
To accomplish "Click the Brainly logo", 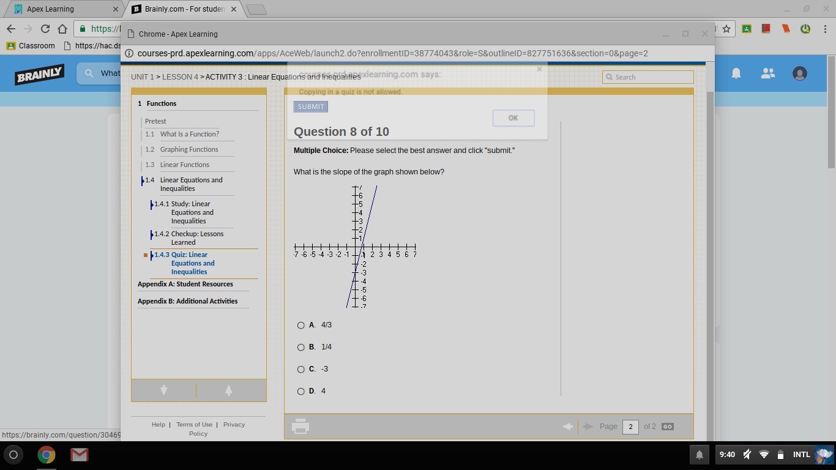I will tap(40, 74).
